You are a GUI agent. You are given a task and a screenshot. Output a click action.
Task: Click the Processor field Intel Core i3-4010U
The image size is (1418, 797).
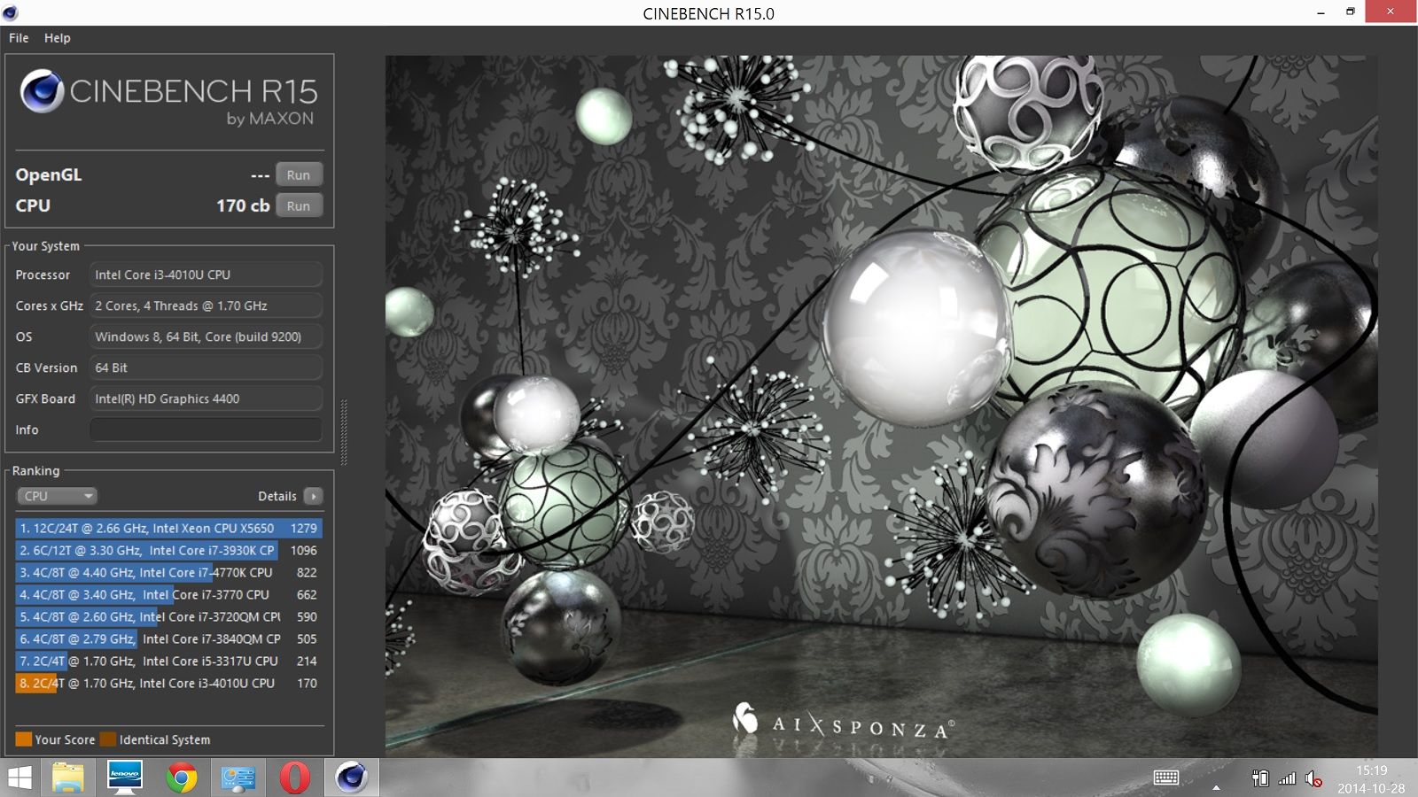tap(206, 275)
